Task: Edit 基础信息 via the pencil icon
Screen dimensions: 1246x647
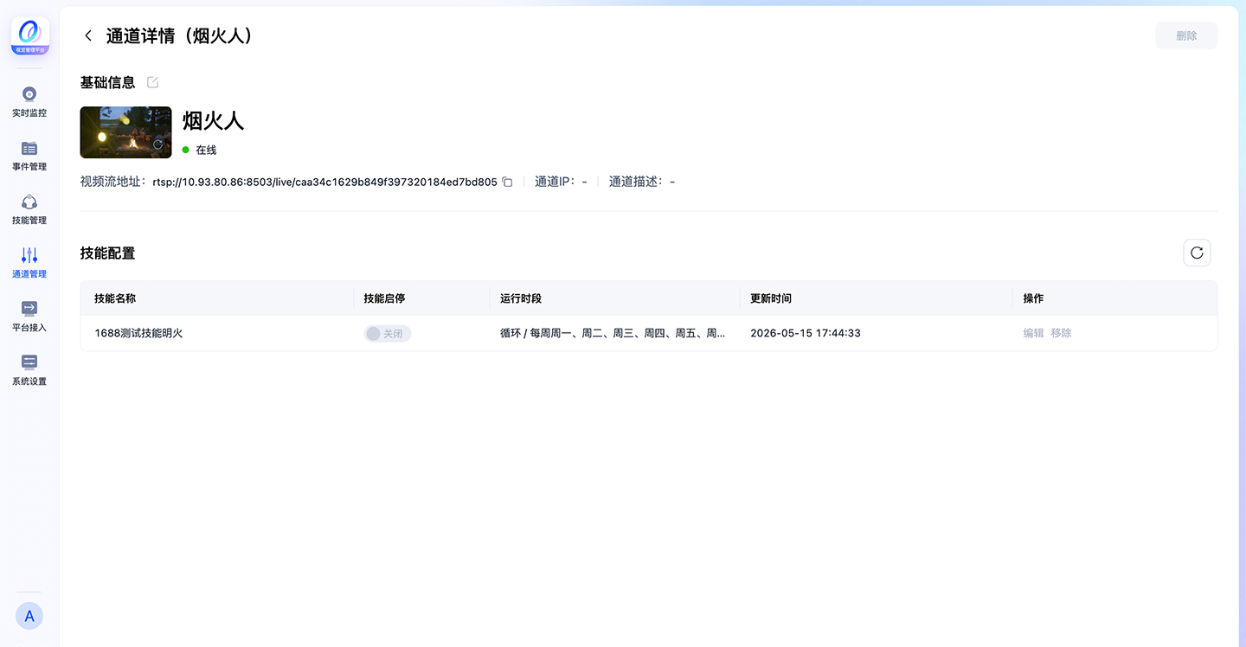Action: click(153, 82)
